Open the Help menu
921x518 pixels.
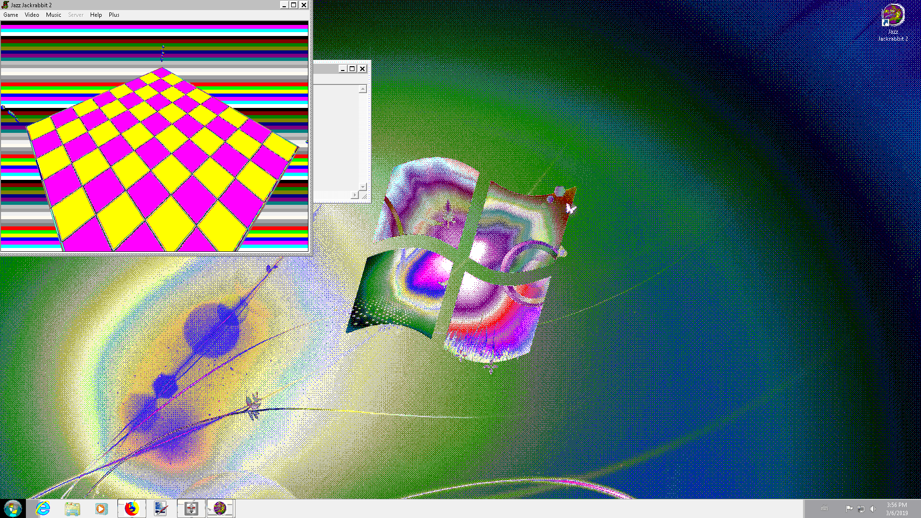(x=96, y=15)
